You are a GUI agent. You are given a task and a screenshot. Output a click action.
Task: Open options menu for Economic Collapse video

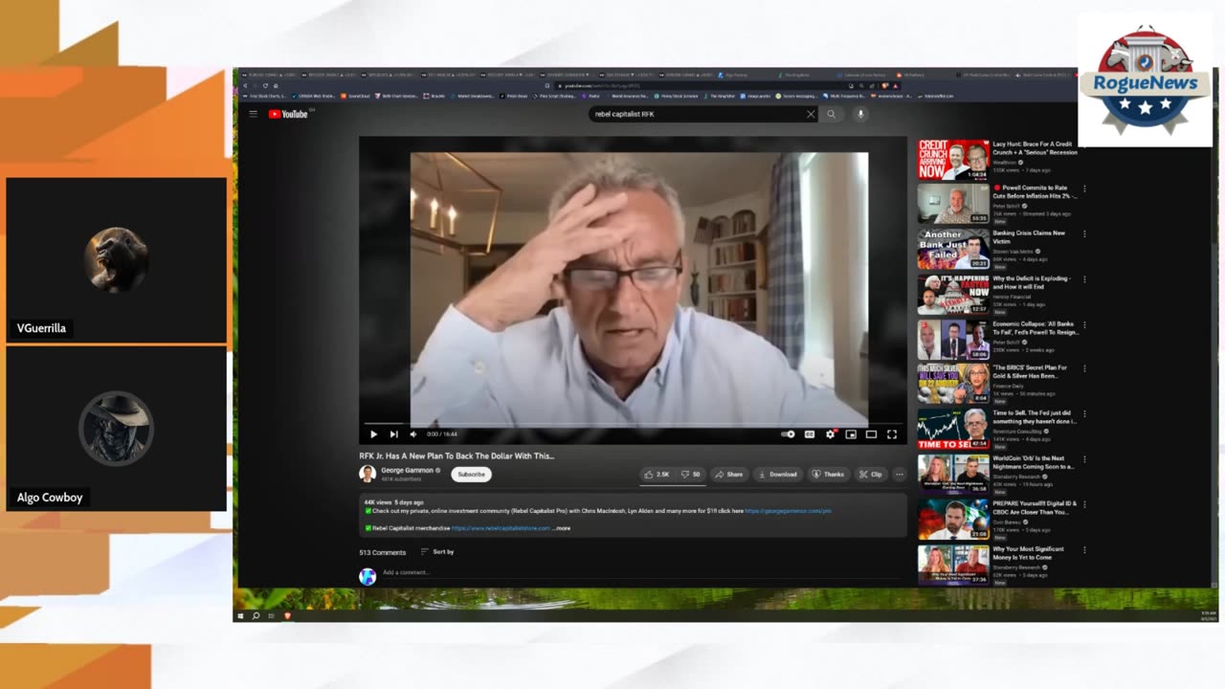pyautogui.click(x=1084, y=324)
